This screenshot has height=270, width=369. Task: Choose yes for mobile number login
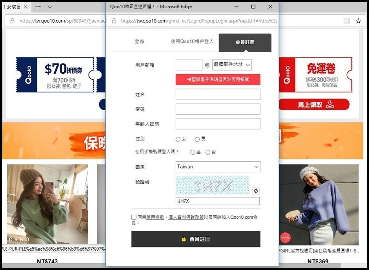pyautogui.click(x=192, y=152)
